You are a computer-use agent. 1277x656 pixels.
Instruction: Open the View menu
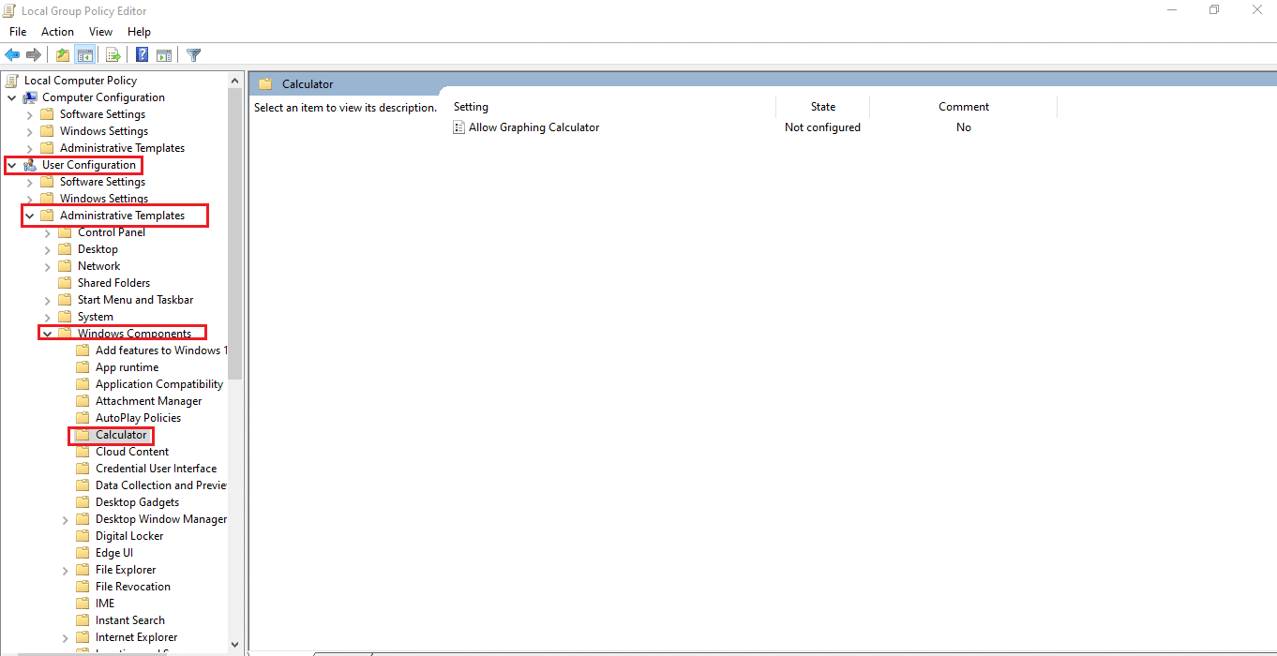[100, 32]
